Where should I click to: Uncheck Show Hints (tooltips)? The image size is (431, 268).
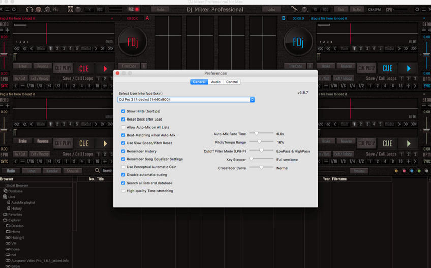click(x=123, y=111)
